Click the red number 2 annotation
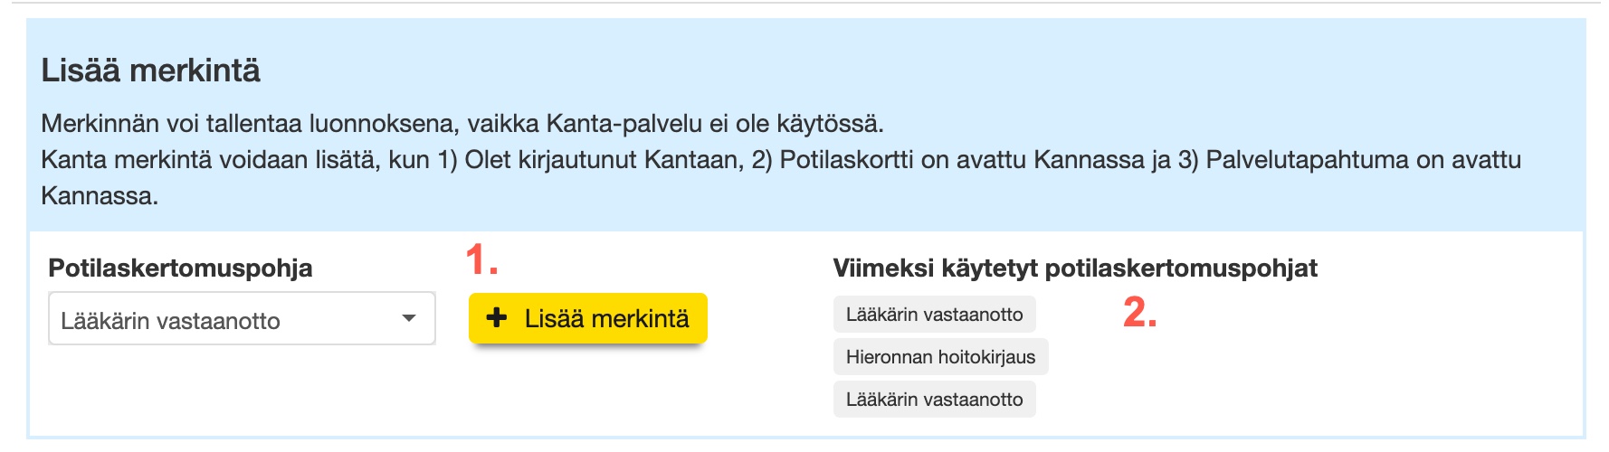This screenshot has height=452, width=1609. pyautogui.click(x=1139, y=313)
